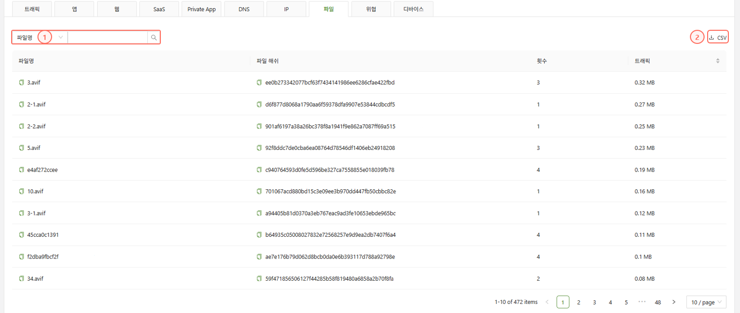This screenshot has width=740, height=313.
Task: Copy the 34.avif file name
Action: coord(21,279)
